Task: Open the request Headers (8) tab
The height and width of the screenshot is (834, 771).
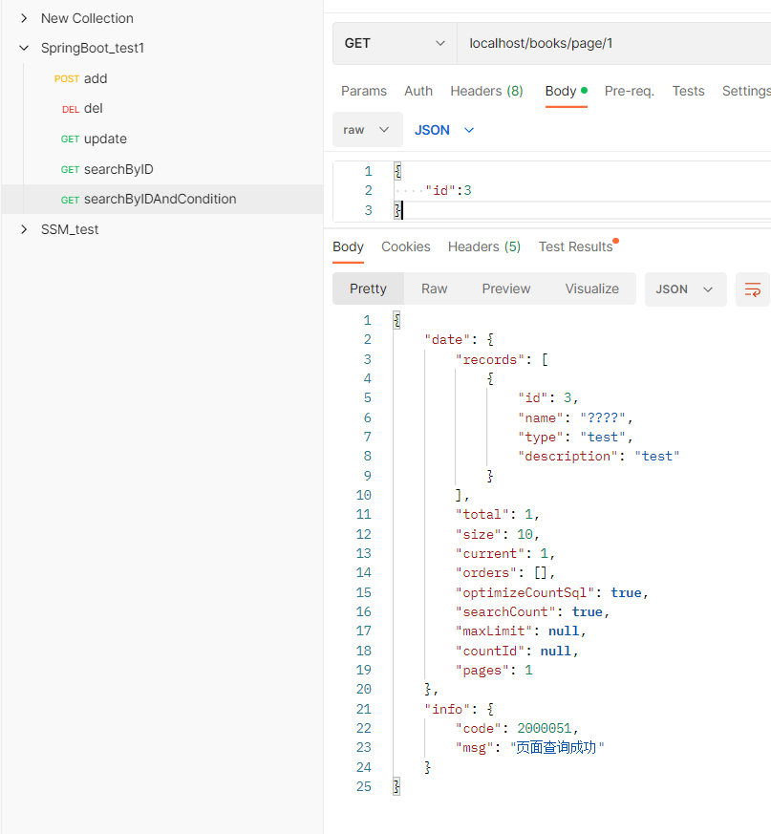Action: 486,91
